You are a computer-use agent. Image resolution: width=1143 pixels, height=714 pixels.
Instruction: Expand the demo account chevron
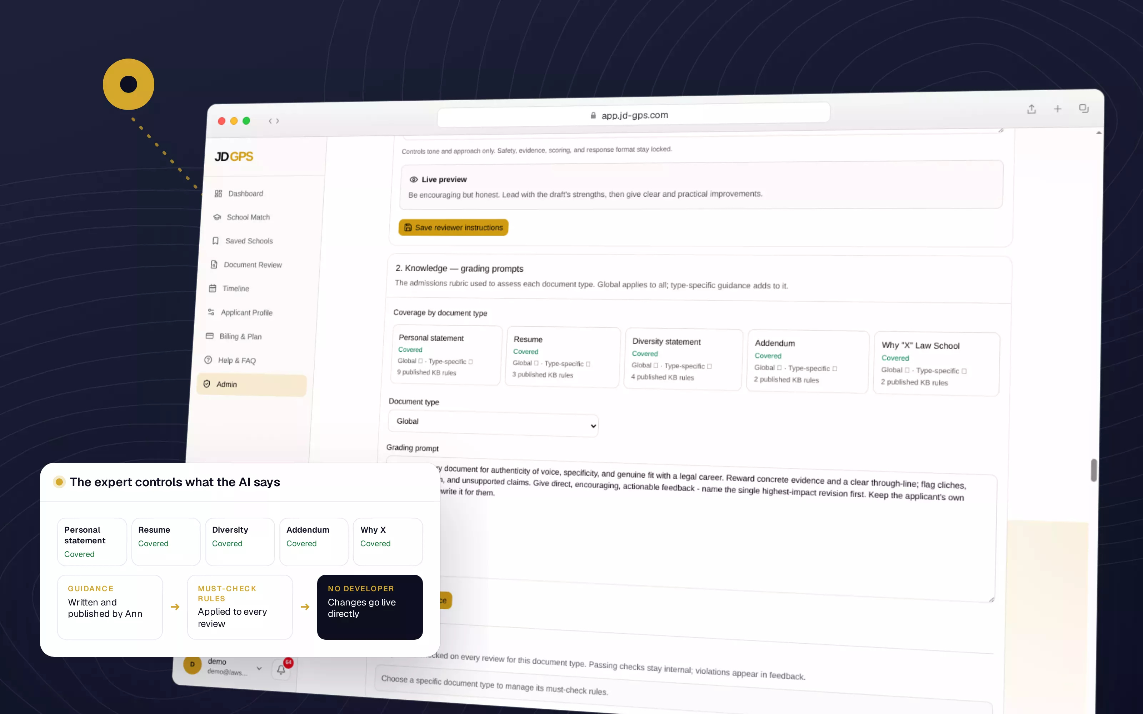tap(259, 668)
